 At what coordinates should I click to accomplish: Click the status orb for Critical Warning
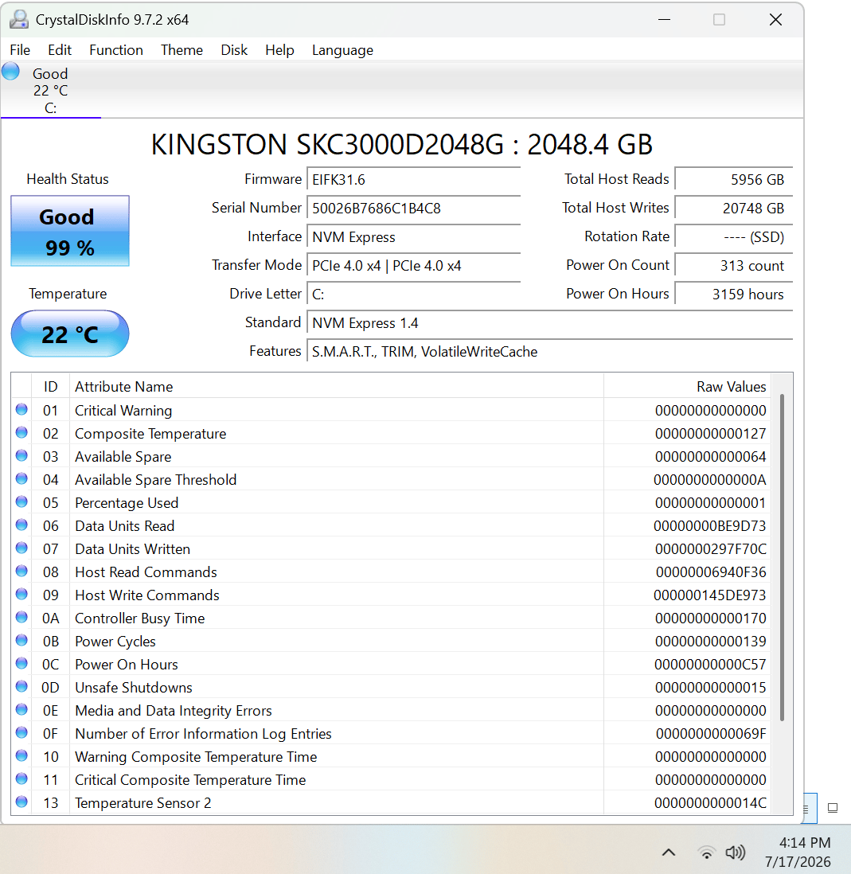click(x=21, y=410)
